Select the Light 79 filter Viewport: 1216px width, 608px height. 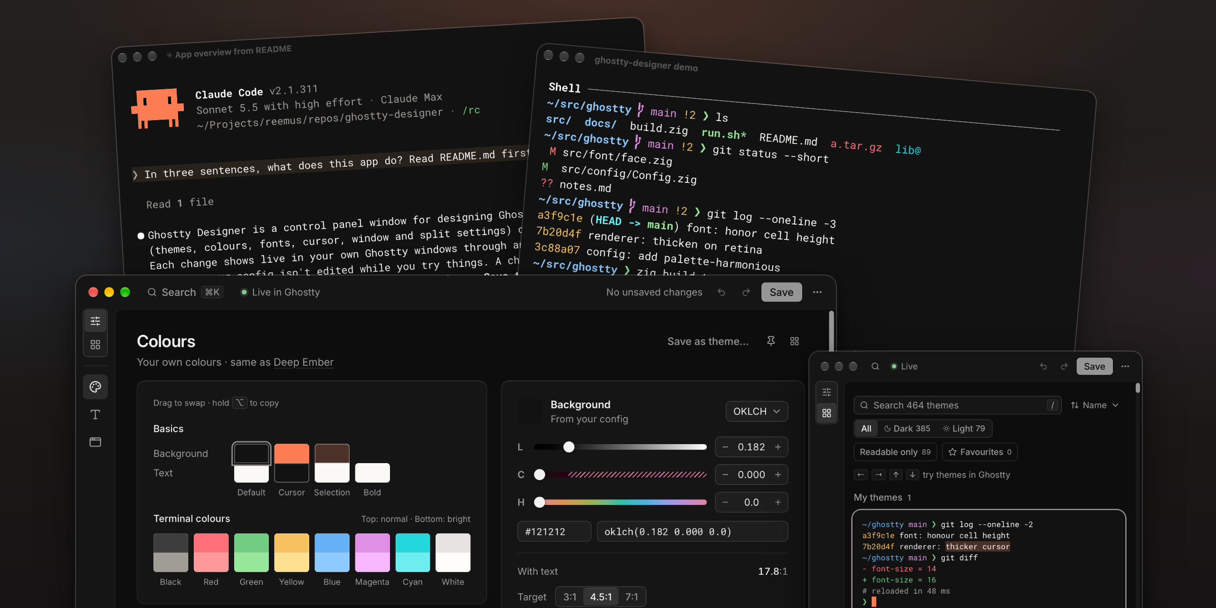(x=964, y=428)
